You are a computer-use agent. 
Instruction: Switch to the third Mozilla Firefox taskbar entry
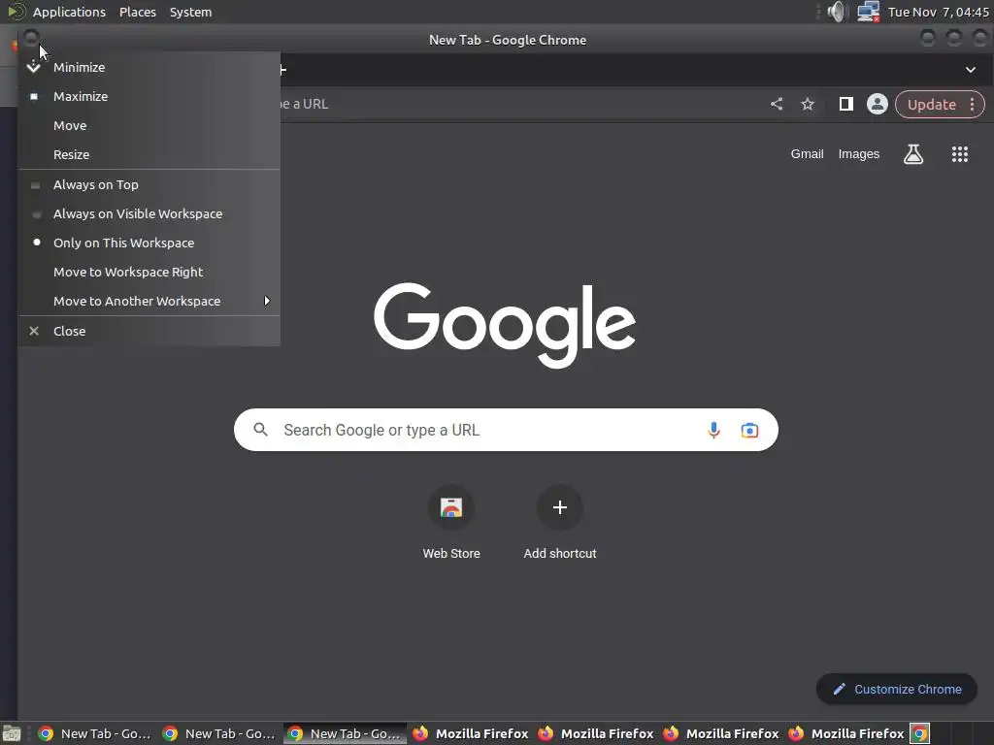coord(721,733)
